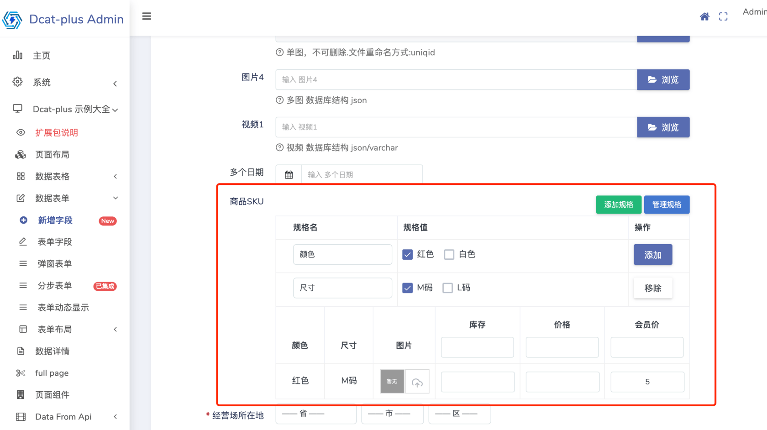Open the calendar icon for 多个日期
Image resolution: width=767 pixels, height=430 pixels.
point(289,174)
